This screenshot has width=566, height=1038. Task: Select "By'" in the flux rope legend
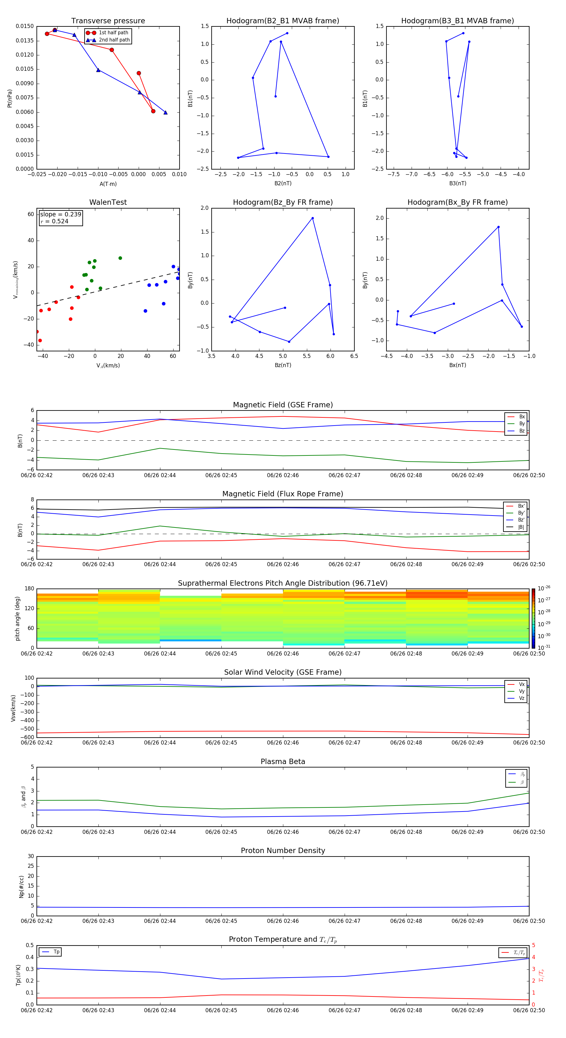coord(515,513)
